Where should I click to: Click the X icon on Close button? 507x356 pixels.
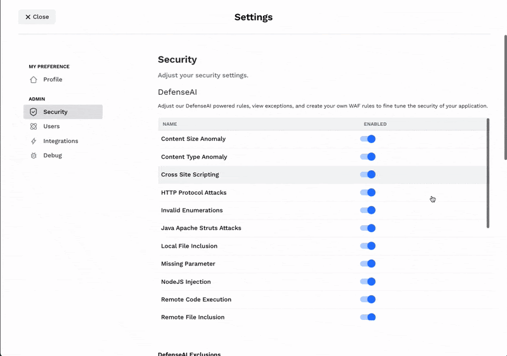point(28,17)
